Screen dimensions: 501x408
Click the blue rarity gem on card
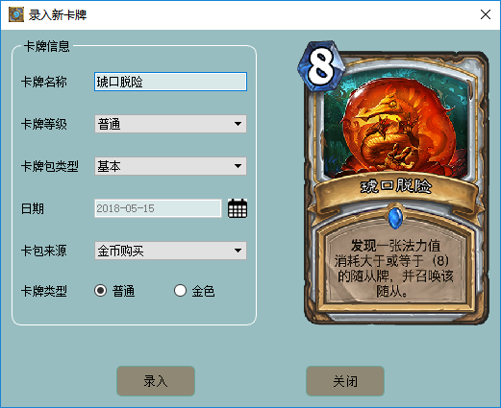[x=395, y=217]
